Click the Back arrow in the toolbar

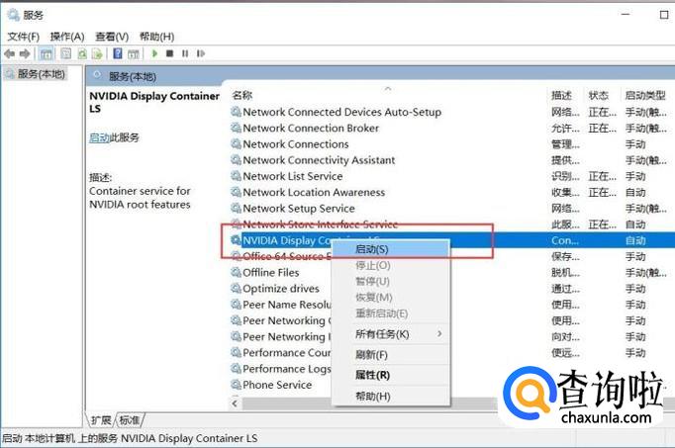(10, 53)
